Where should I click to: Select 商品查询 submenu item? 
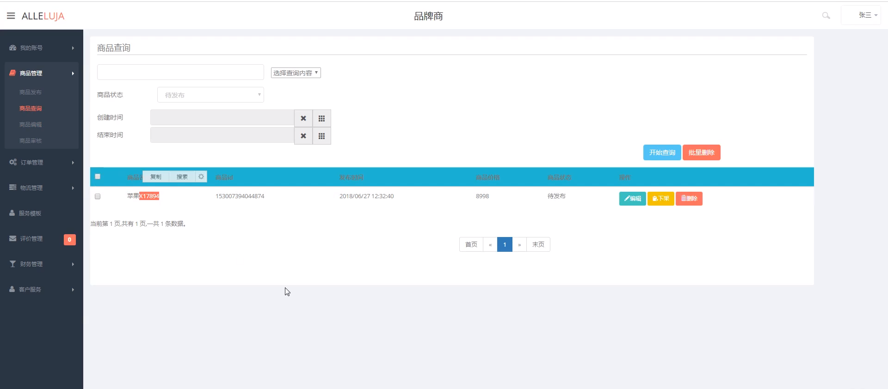[x=31, y=109]
